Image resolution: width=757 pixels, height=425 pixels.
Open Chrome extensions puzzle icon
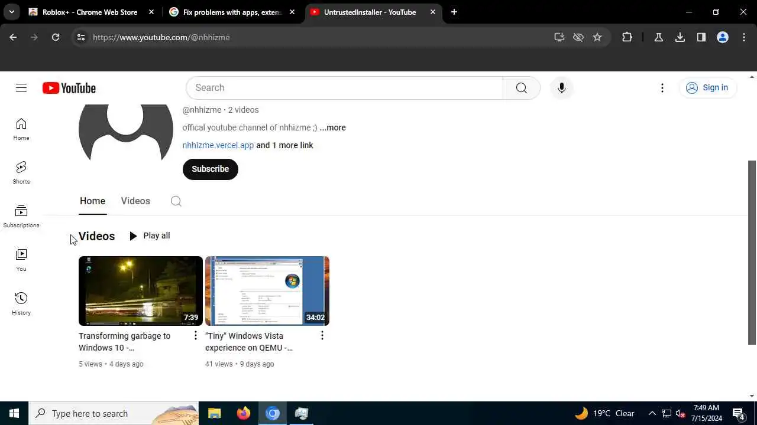[x=627, y=37]
